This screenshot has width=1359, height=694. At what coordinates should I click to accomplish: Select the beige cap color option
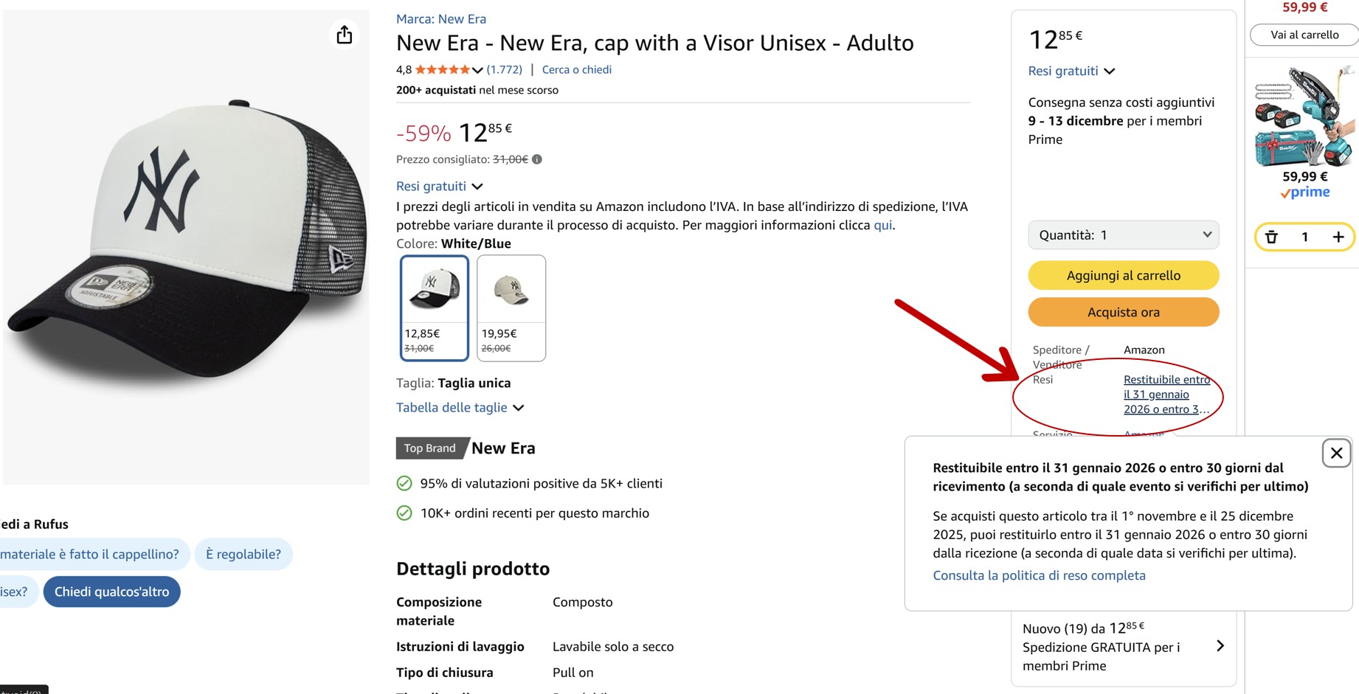(511, 308)
